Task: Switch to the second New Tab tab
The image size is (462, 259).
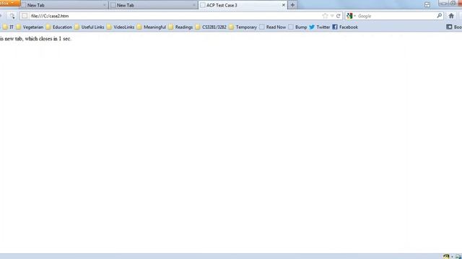Action: tap(153, 5)
